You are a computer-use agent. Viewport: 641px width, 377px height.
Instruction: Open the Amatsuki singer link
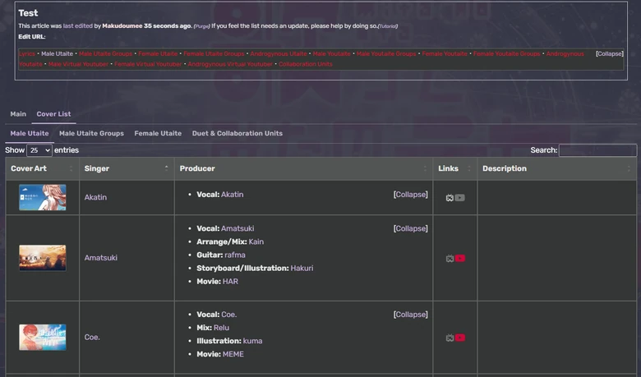(x=100, y=258)
